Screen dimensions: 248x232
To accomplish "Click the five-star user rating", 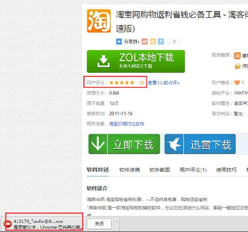I will (x=122, y=83).
